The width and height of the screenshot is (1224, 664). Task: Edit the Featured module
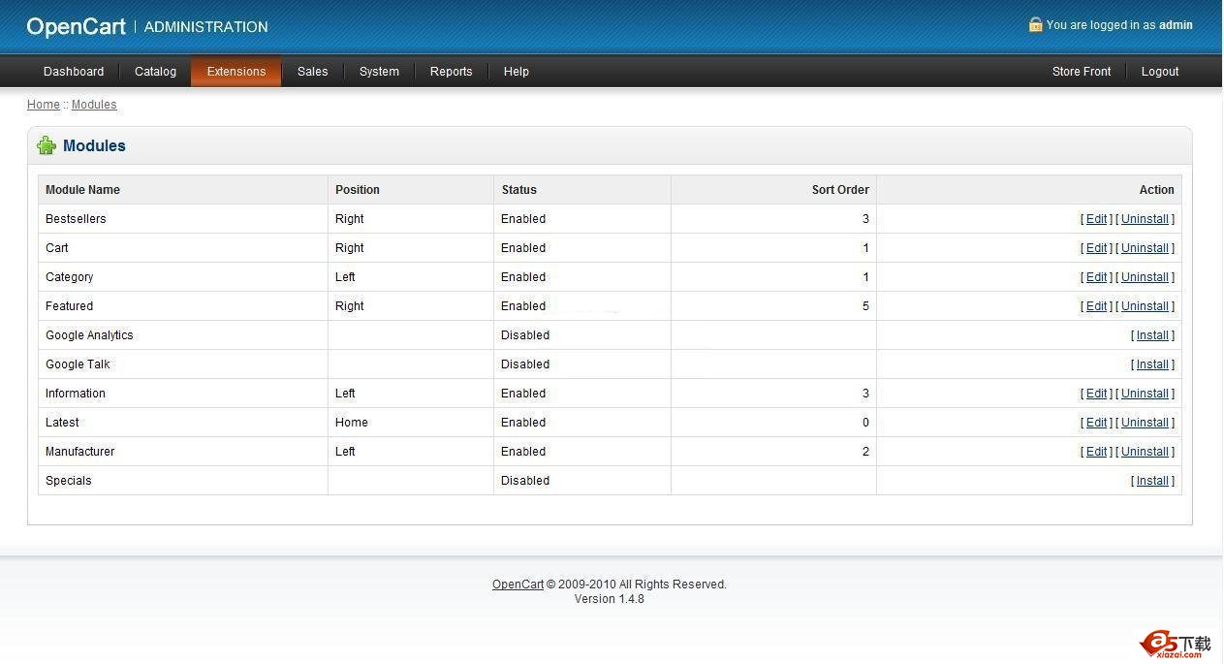pyautogui.click(x=1095, y=305)
